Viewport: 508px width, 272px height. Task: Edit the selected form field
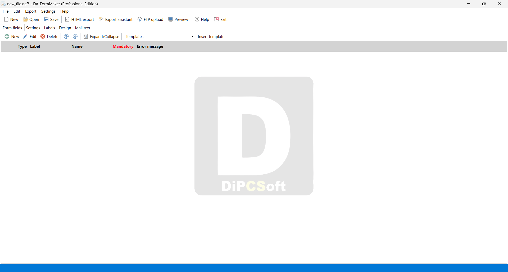[30, 36]
